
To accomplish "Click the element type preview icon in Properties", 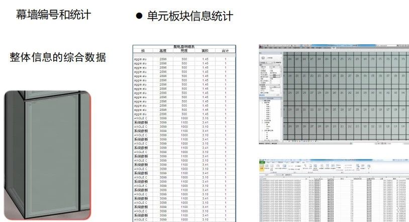I will click(263, 58).
